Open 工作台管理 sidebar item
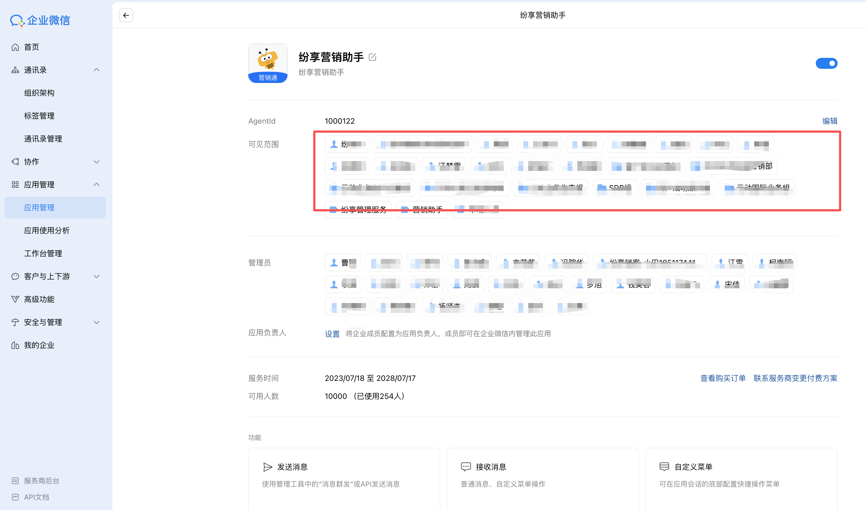This screenshot has width=866, height=510. (x=43, y=253)
